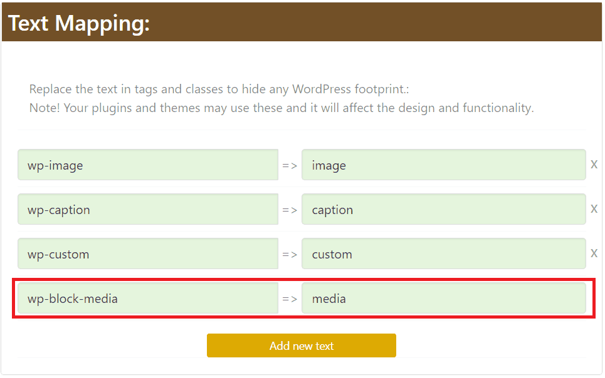Click the wp-image source input field
The width and height of the screenshot is (605, 378).
(148, 165)
